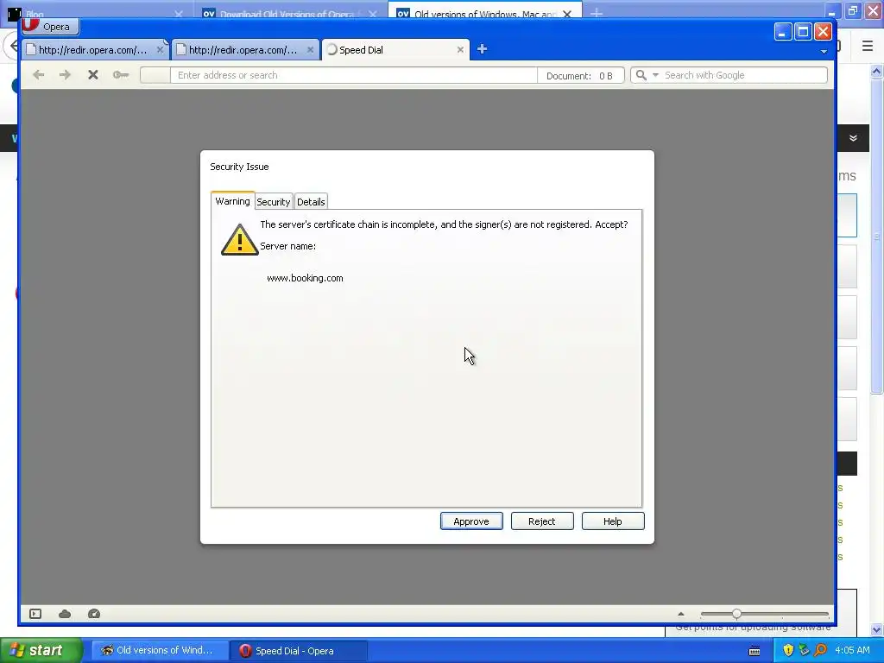Viewport: 884px width, 663px height.
Task: Open the Opera menu button
Action: point(50,26)
